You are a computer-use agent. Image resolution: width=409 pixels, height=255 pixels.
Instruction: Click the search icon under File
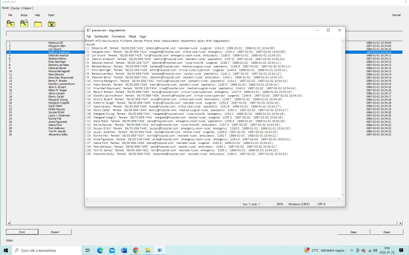11,24
